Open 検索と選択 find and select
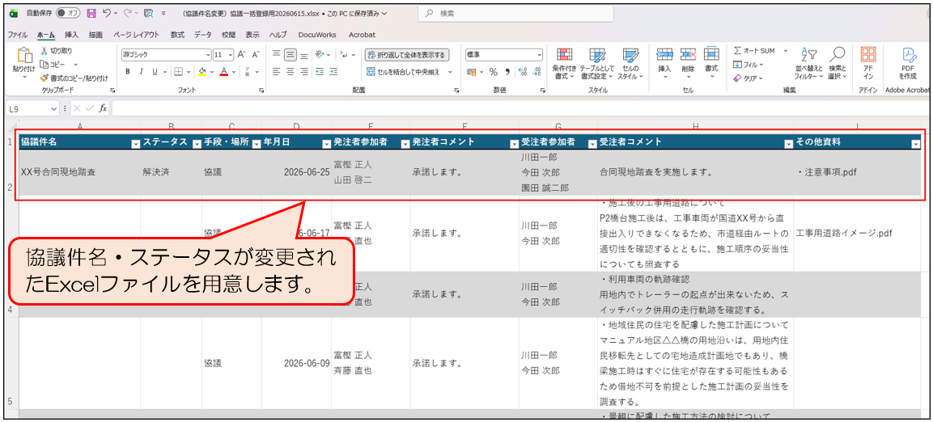The image size is (933, 422). [x=838, y=64]
